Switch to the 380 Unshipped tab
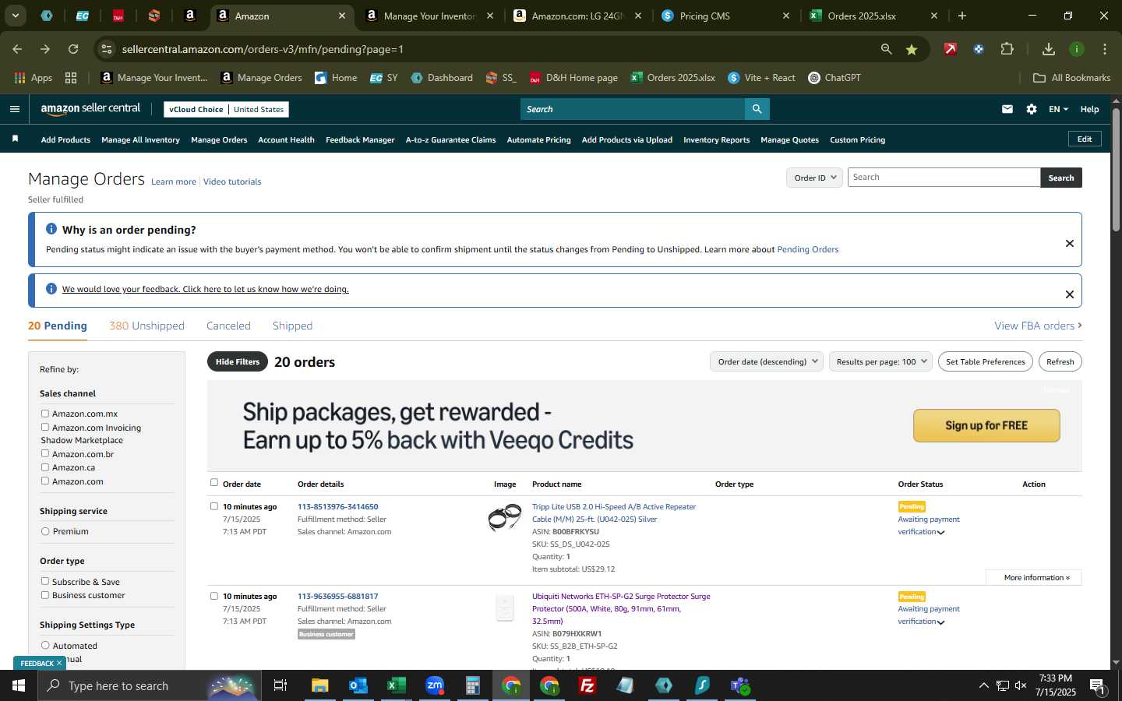The image size is (1122, 701). click(146, 326)
